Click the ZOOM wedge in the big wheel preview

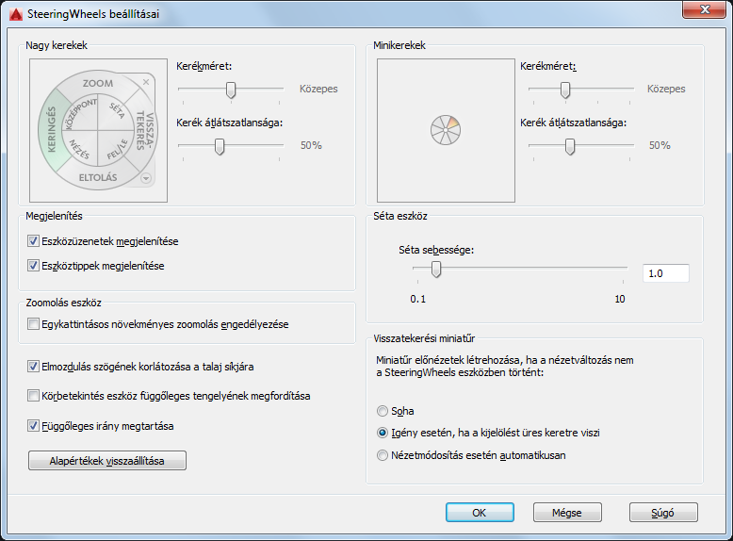tap(98, 83)
